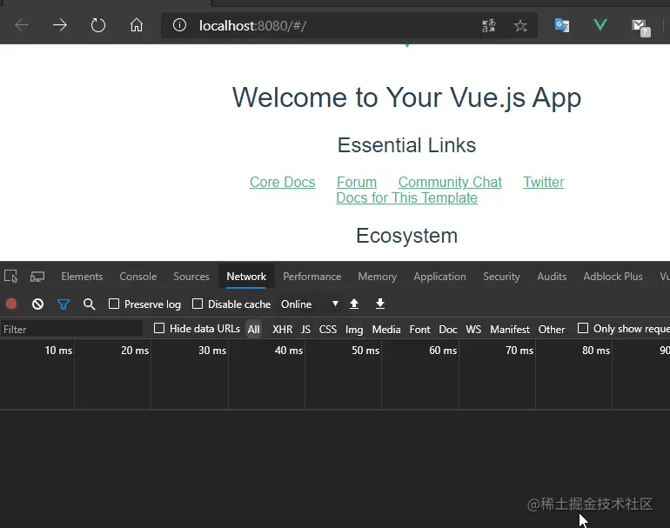This screenshot has width=670, height=528.
Task: Switch to the Console tab
Action: [x=138, y=277]
